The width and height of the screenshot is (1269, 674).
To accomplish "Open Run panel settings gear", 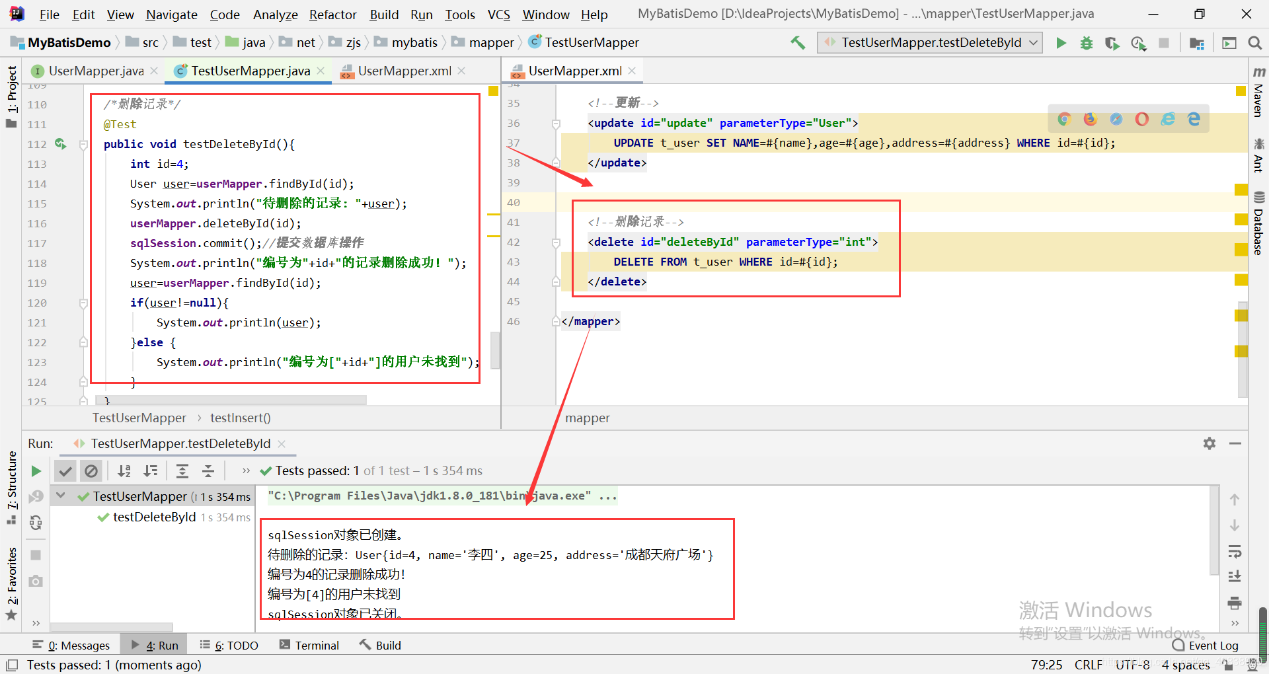I will [1210, 443].
